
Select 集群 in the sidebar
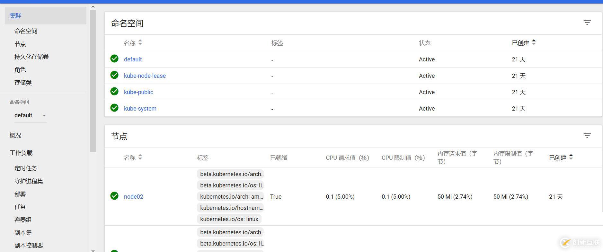click(46, 15)
